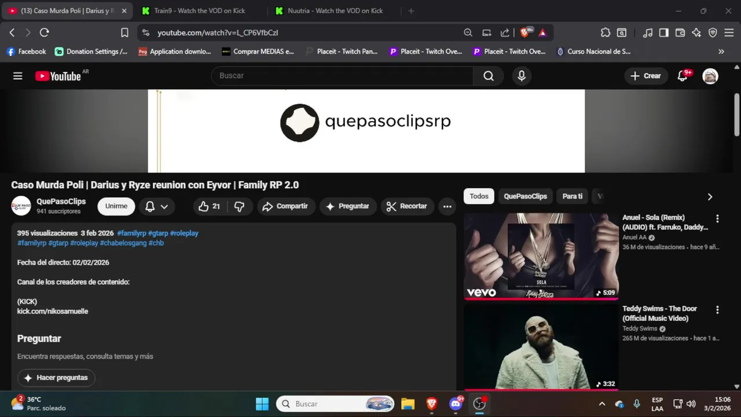This screenshot has height=417, width=741.
Task: Open the Comprar MEDIAS bookmark
Action: pos(258,52)
